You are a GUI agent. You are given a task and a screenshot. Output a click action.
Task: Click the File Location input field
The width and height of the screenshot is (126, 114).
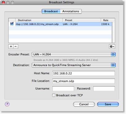tap(84, 81)
